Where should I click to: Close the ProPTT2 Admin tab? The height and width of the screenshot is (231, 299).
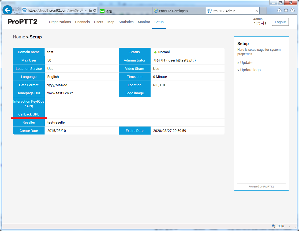(x=257, y=11)
